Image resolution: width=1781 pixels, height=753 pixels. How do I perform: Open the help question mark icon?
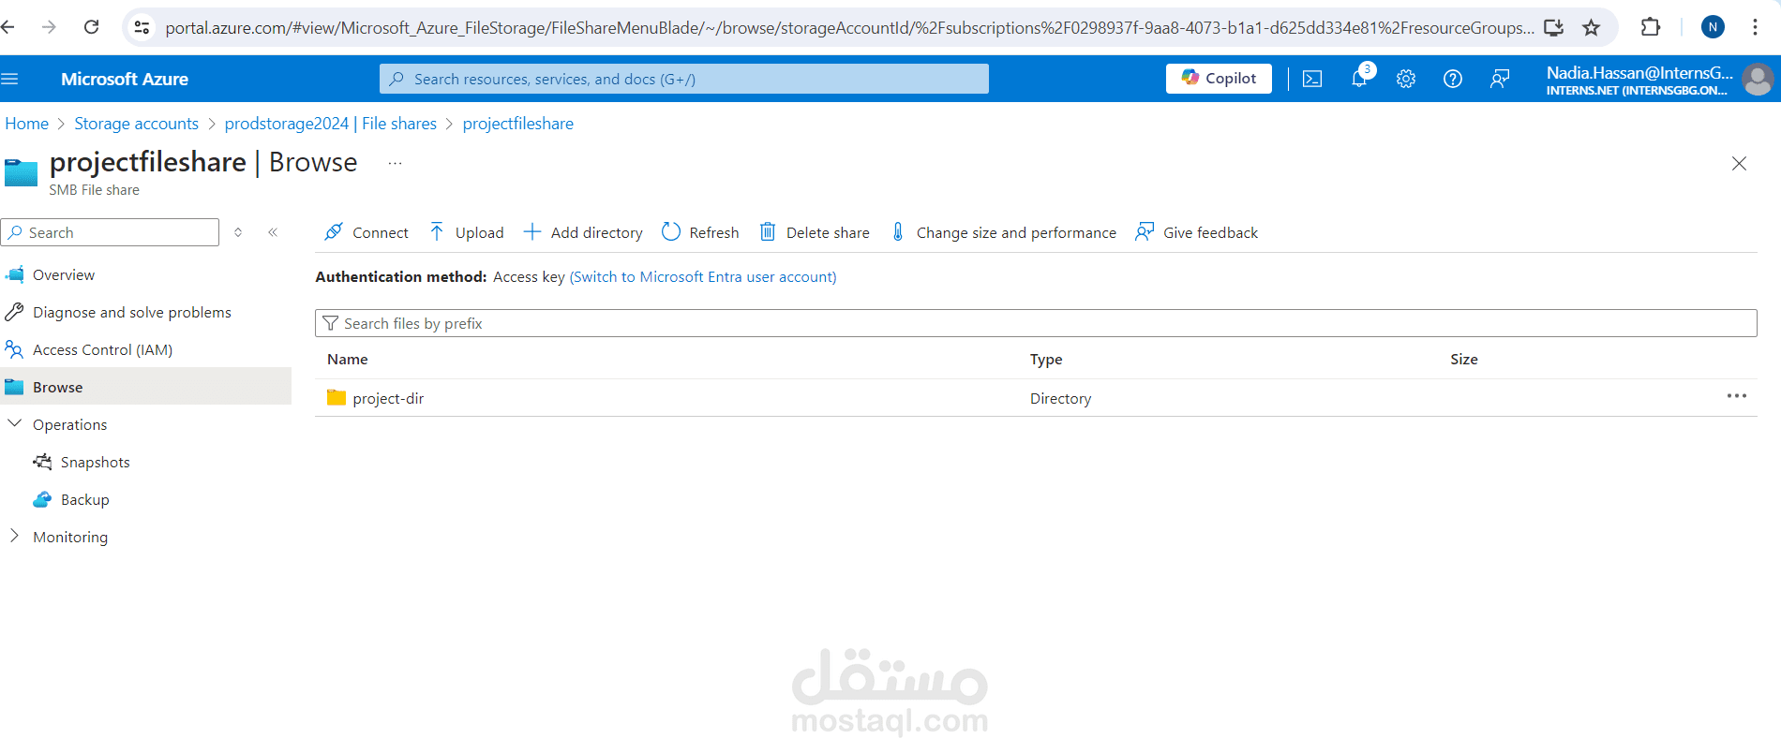click(1453, 79)
